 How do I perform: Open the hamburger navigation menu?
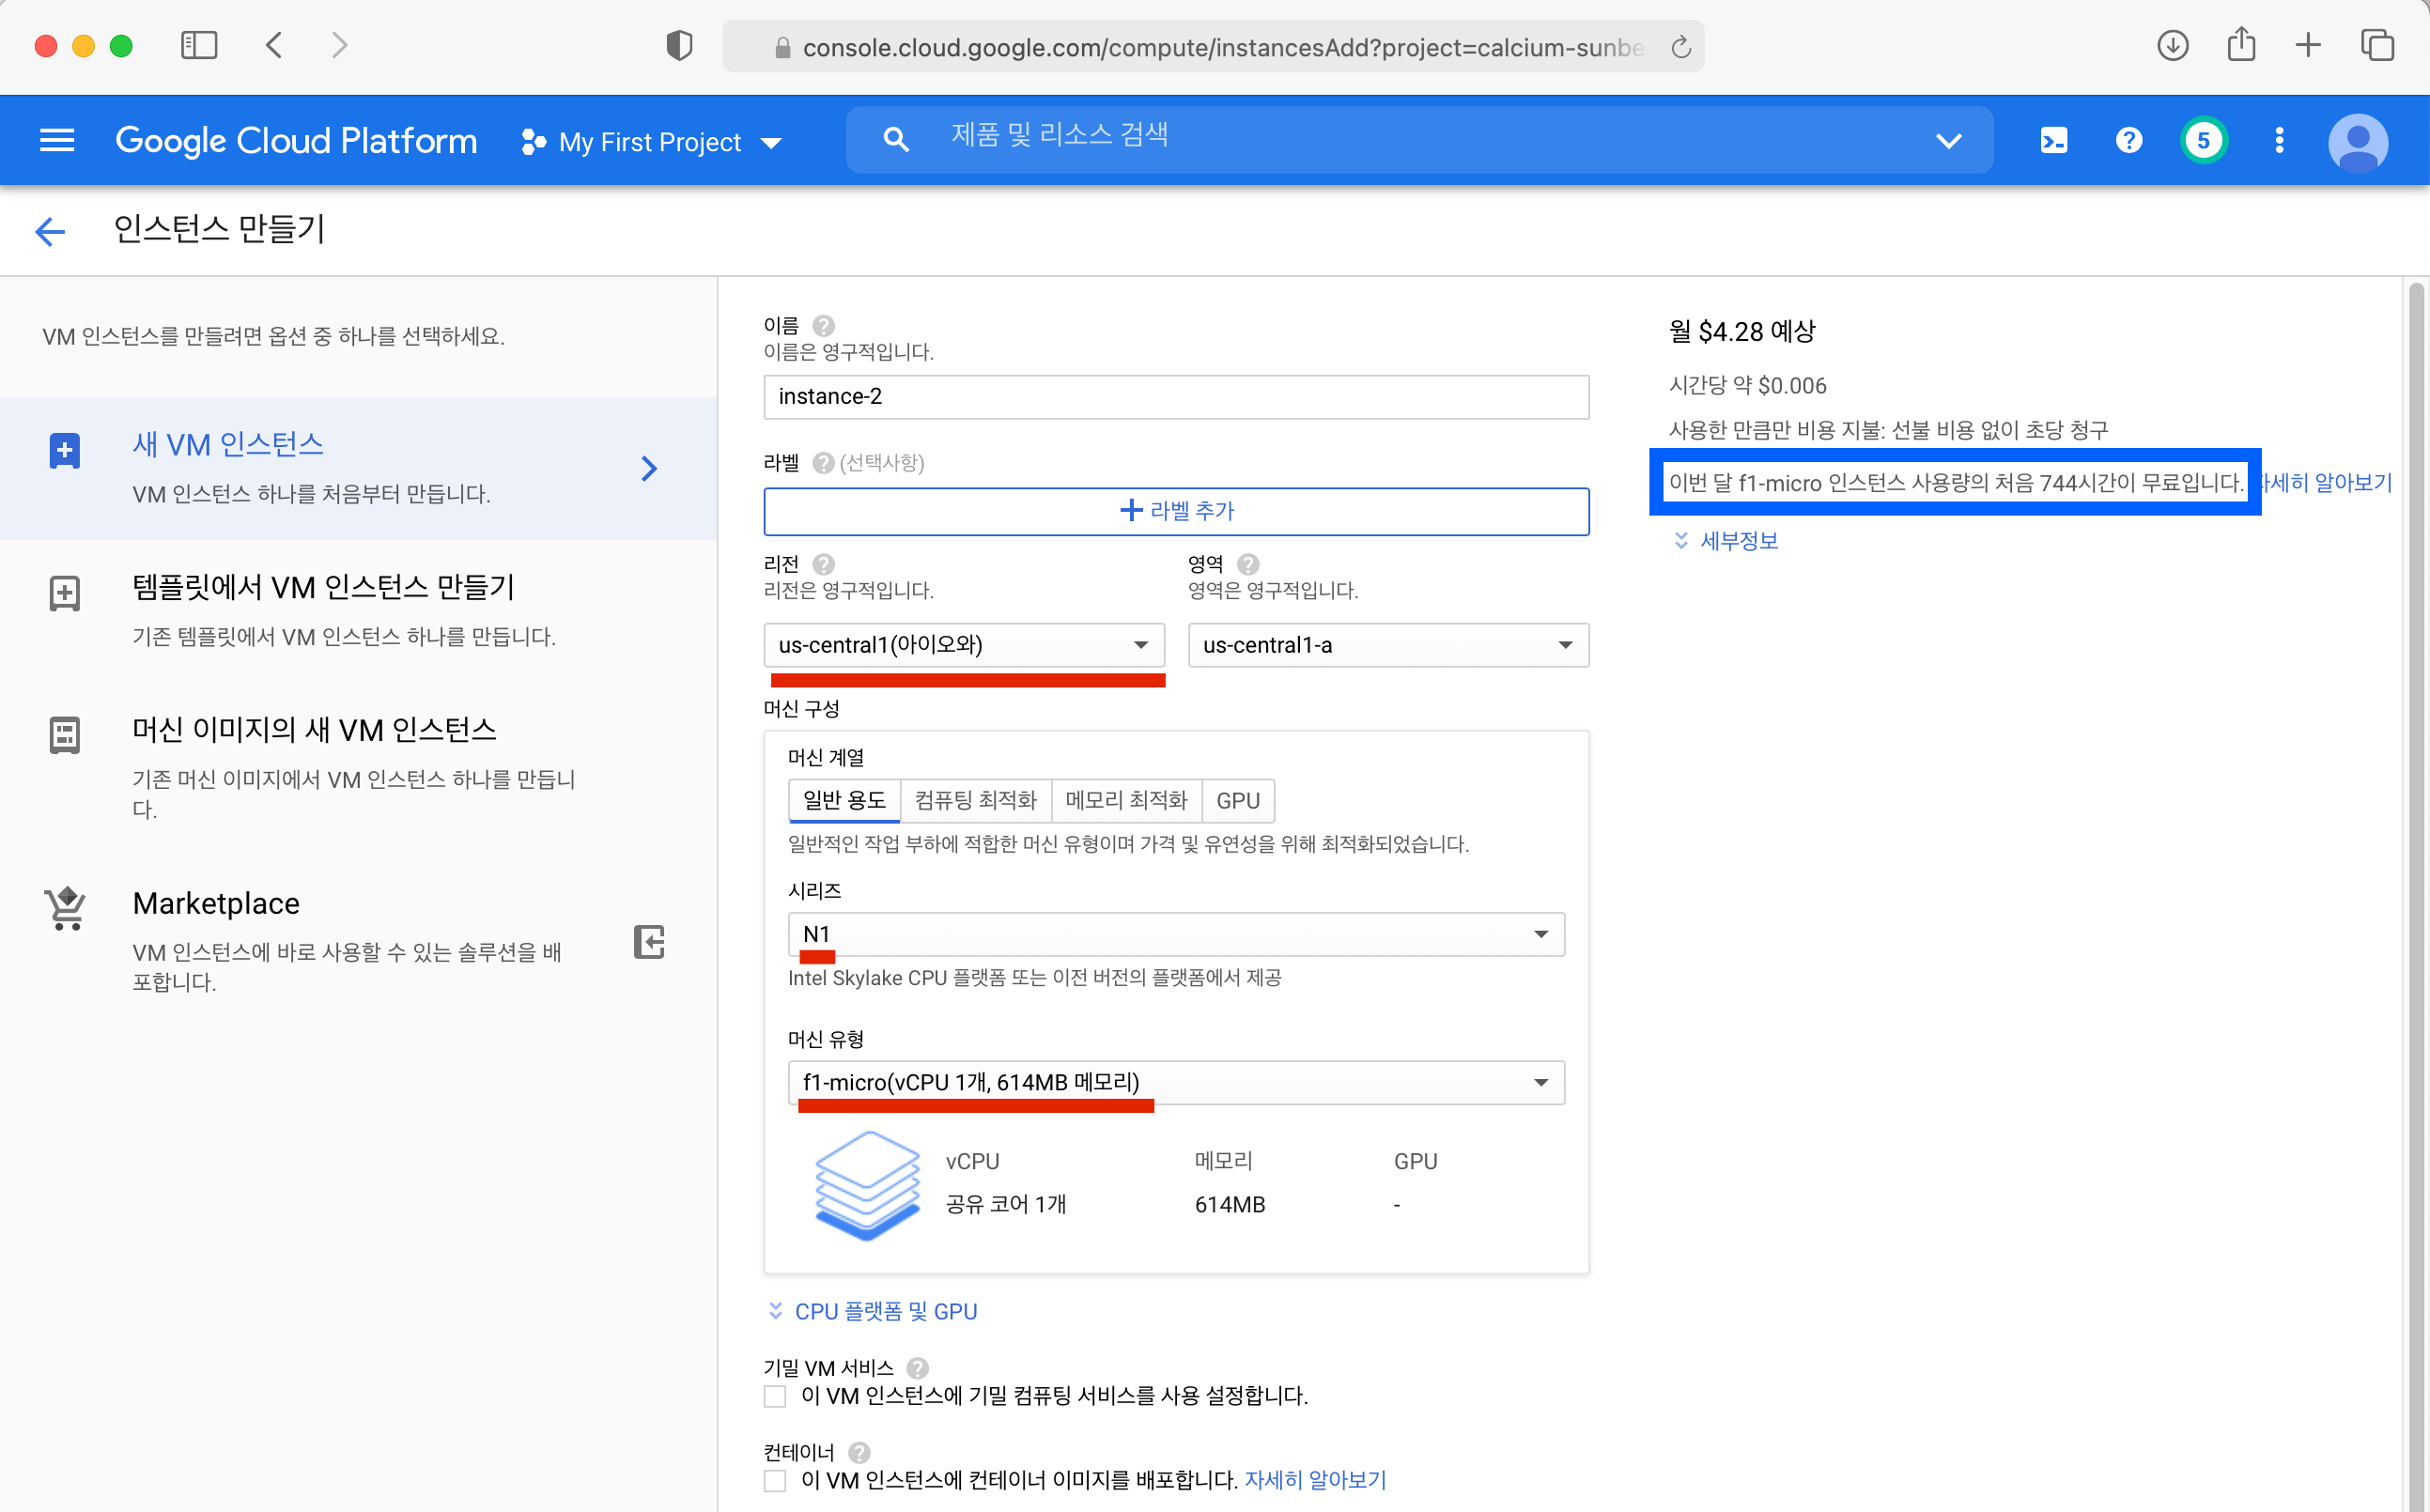(57, 141)
